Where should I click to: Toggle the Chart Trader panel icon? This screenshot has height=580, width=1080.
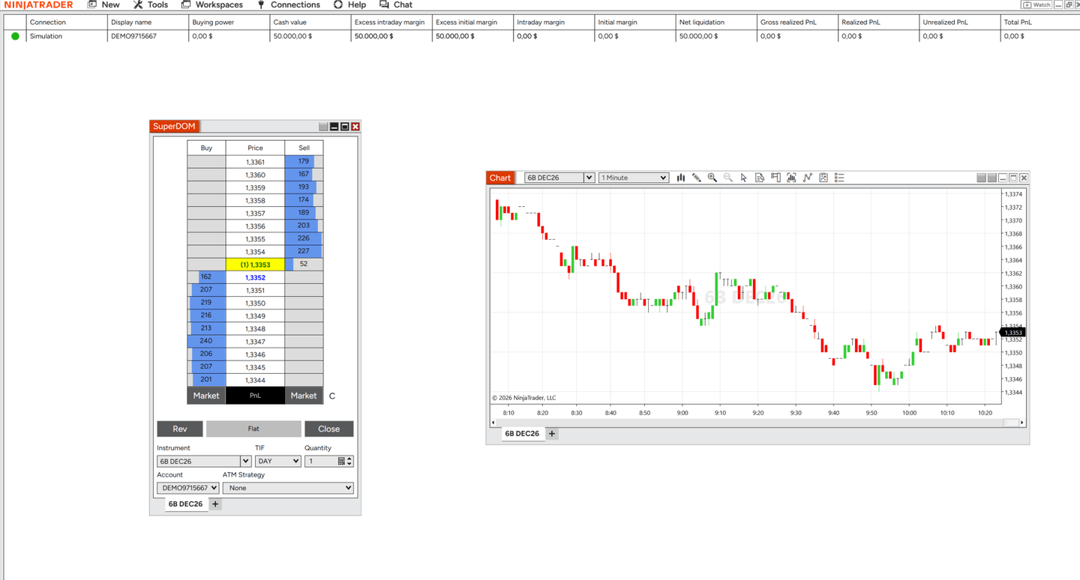775,178
